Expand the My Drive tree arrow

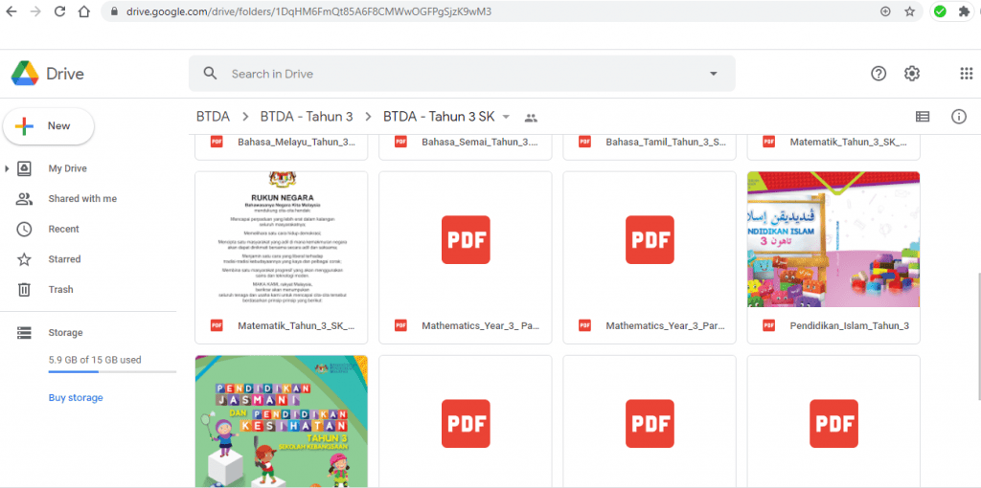pos(7,168)
